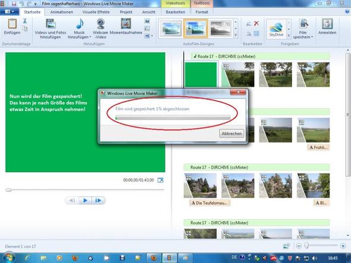Screen dimensions: 351x263
Task: Click the play button under preview
Action: [x=85, y=201]
